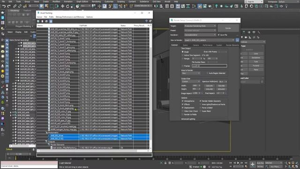Image resolution: width=300 pixels, height=169 pixels.
Task: Select the Link tool chain icon
Action: click(15, 6)
